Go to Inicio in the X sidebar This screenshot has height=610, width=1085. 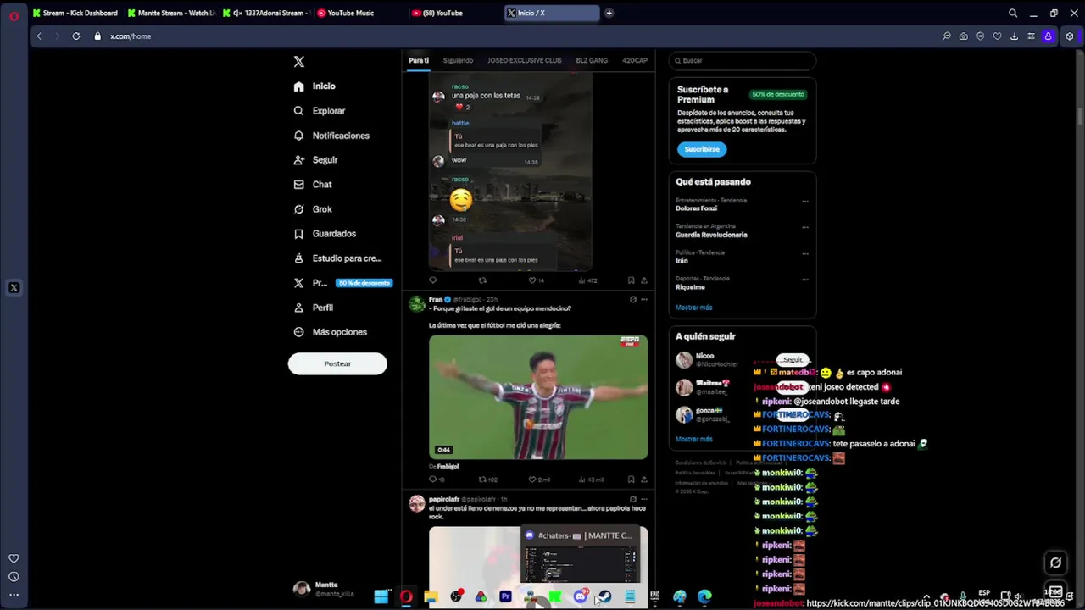314,86
